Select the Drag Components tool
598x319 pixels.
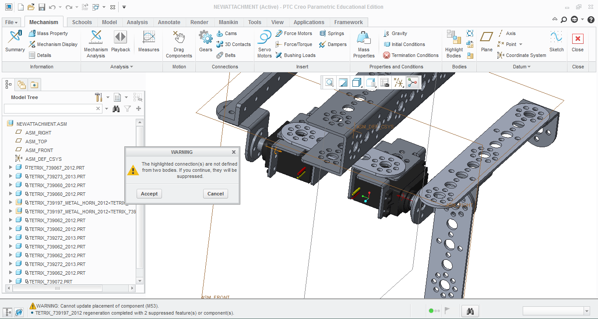(x=179, y=44)
